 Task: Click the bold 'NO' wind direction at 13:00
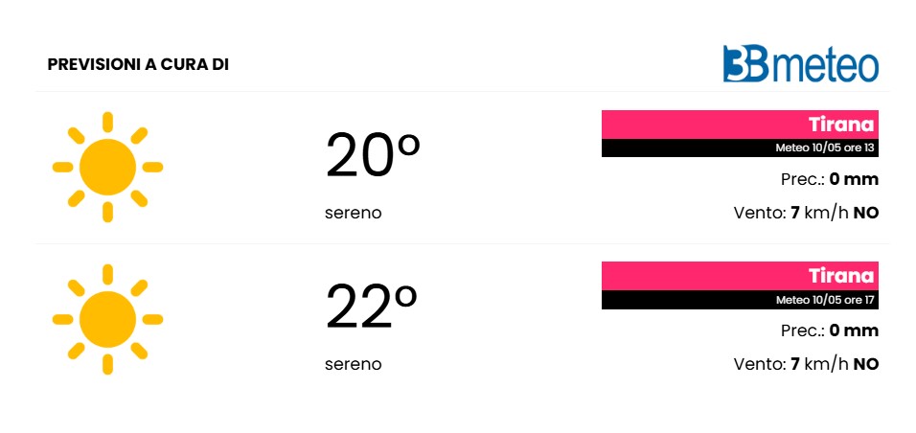866,214
